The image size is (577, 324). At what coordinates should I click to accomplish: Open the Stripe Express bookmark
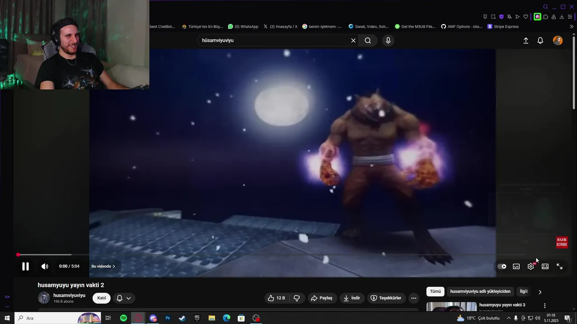503,27
